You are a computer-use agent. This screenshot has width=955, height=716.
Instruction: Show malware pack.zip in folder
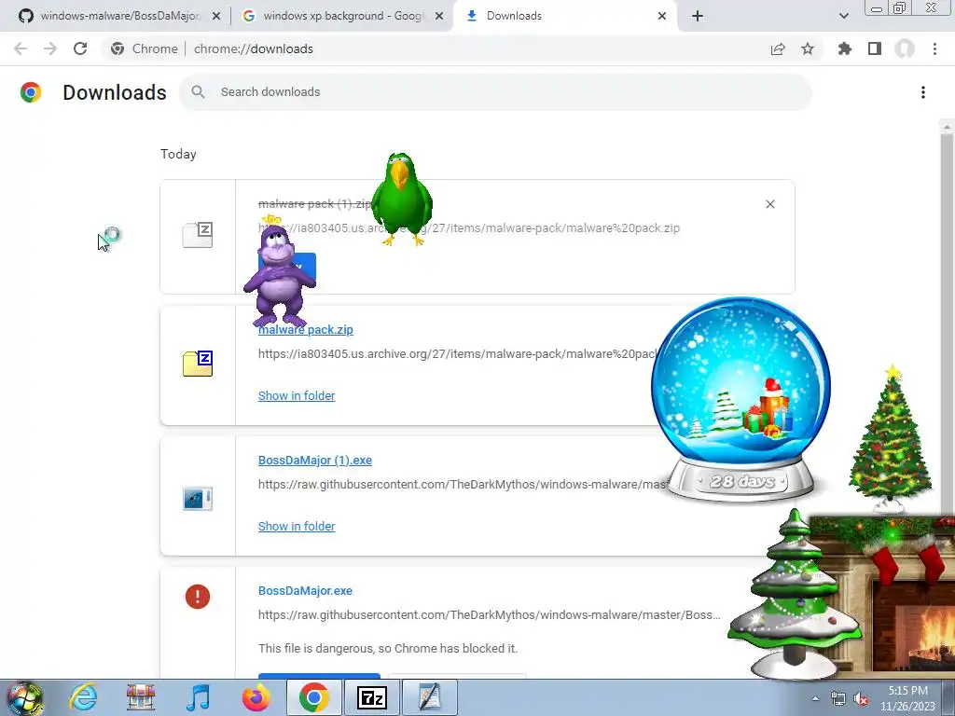297,395
